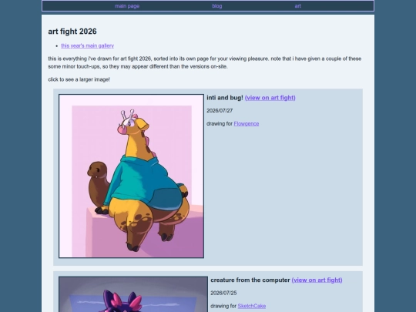Viewport: 416px width, 312px height.
Task: Click the date 2026/07/27
Action: [220, 111]
